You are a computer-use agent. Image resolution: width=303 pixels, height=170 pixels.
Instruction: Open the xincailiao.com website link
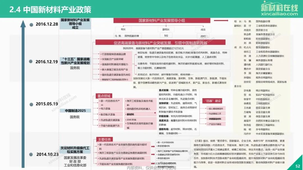tap(279, 14)
